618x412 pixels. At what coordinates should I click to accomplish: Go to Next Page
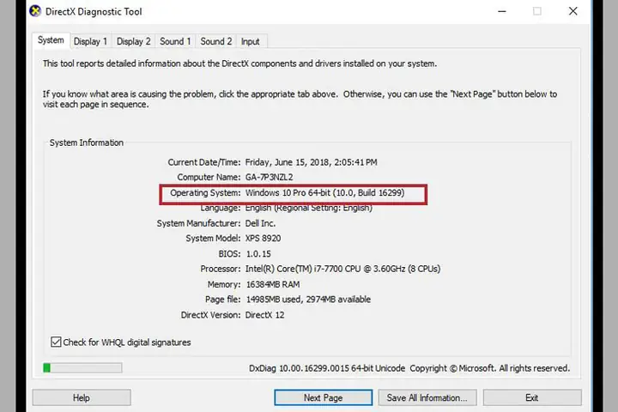pyautogui.click(x=324, y=397)
